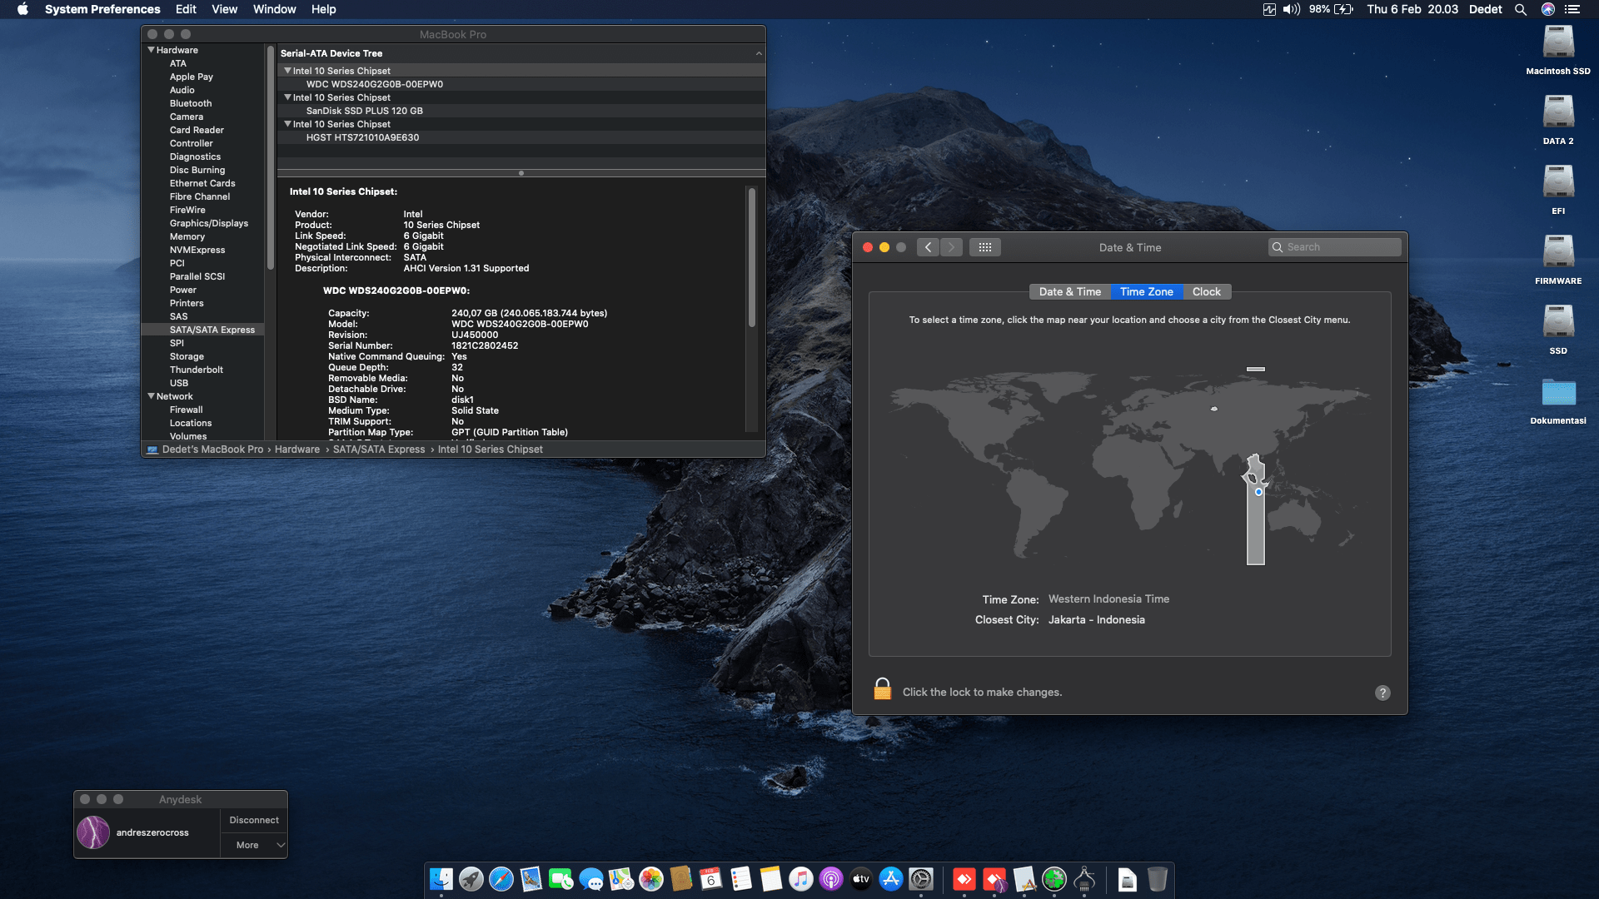Open help for Date & Time
Screen dimensions: 1599x899
1382,693
